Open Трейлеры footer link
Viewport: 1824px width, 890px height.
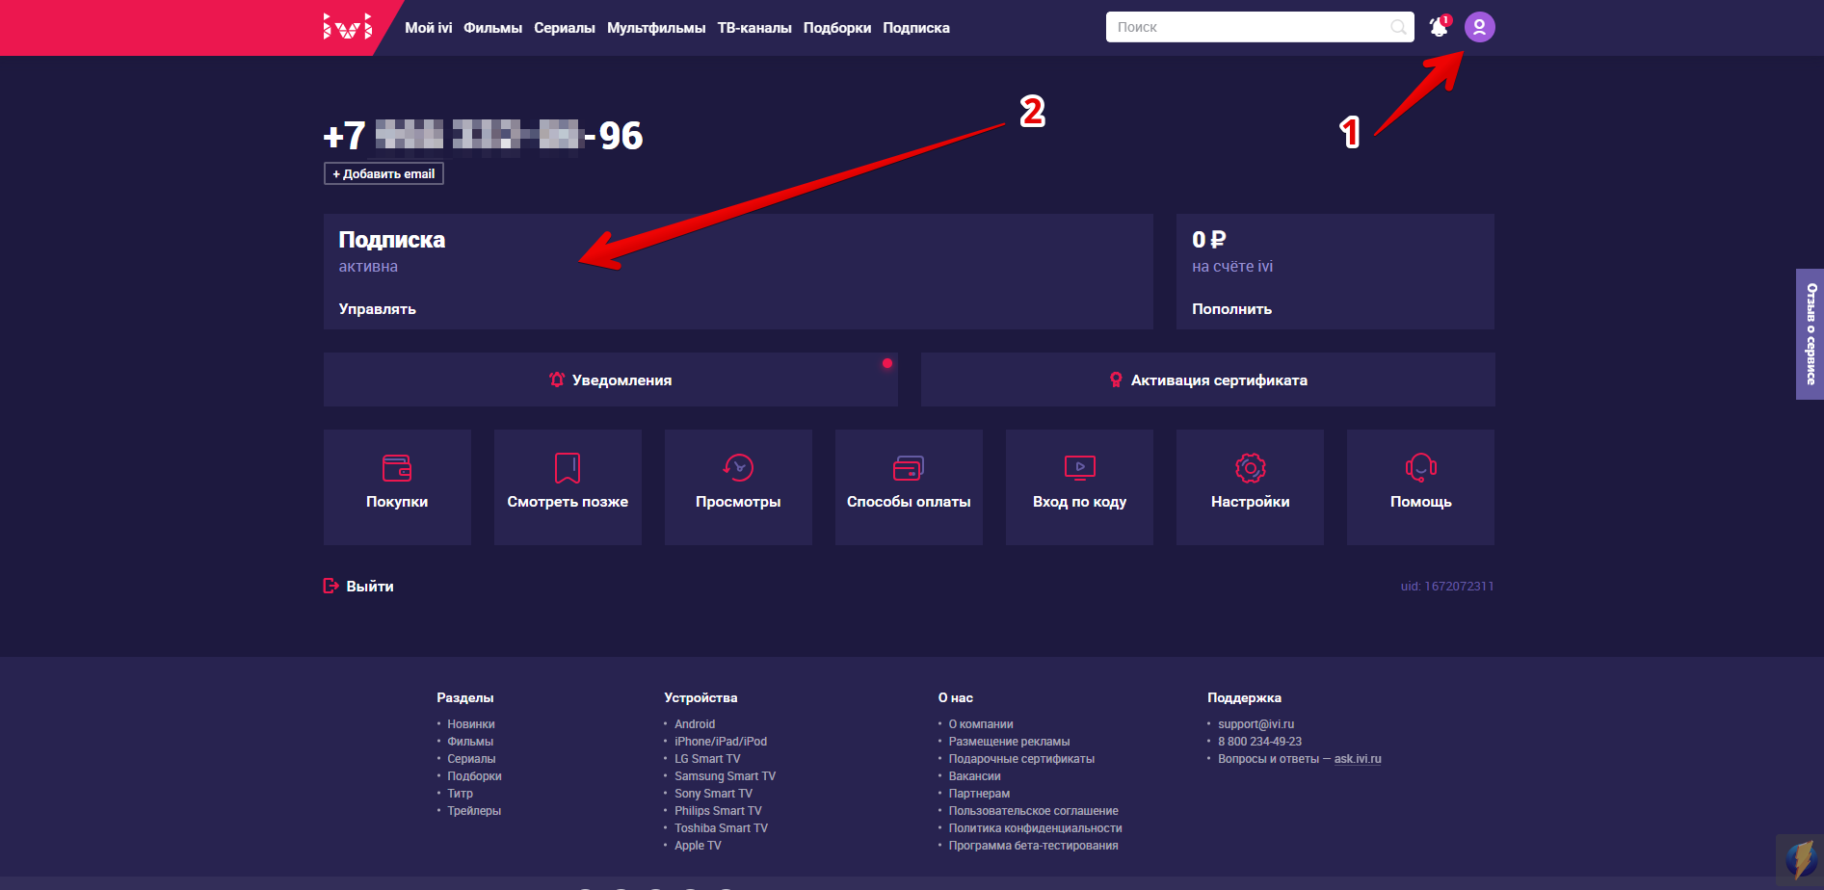pos(474,811)
